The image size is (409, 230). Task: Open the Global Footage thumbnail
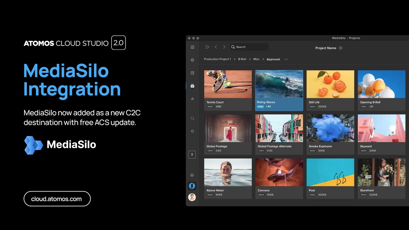(228, 128)
